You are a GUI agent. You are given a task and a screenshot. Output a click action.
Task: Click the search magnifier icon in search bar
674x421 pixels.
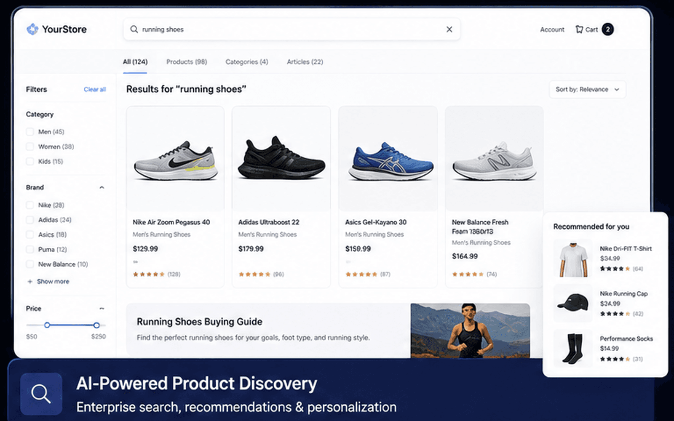click(x=134, y=29)
